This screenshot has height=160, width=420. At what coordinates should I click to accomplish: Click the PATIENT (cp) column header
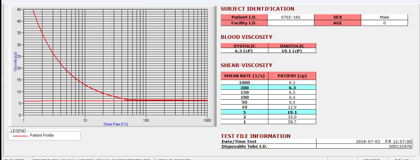click(292, 76)
